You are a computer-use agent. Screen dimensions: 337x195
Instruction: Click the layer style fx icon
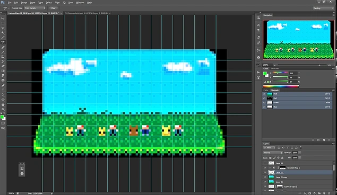[305, 193]
